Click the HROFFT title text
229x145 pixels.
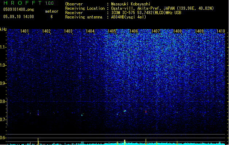click(x=23, y=3)
